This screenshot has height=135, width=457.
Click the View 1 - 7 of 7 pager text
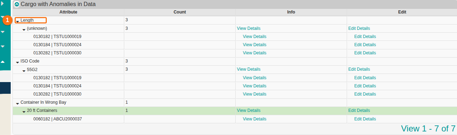pos(428,129)
